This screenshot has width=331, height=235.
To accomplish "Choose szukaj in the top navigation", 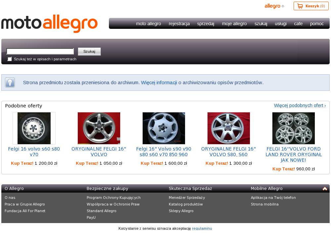I will [261, 24].
